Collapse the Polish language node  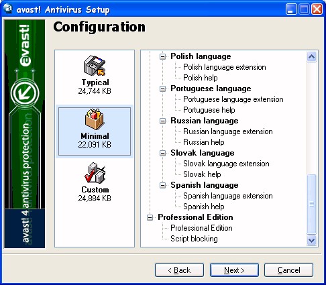click(x=163, y=56)
